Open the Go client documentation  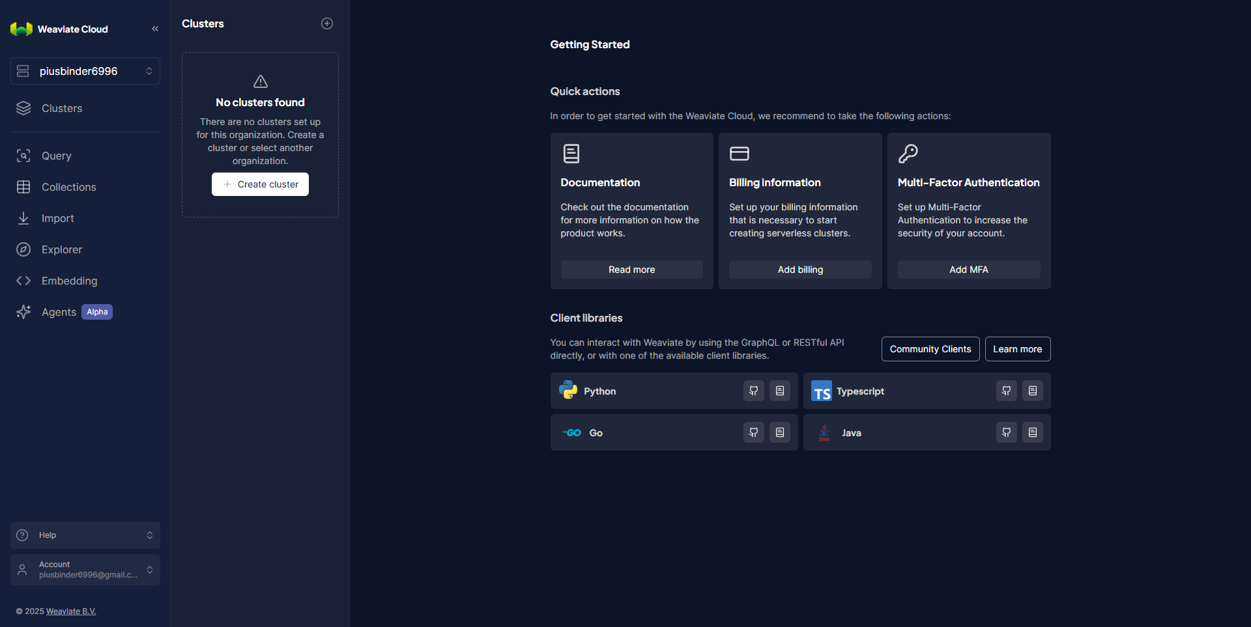[x=780, y=432]
